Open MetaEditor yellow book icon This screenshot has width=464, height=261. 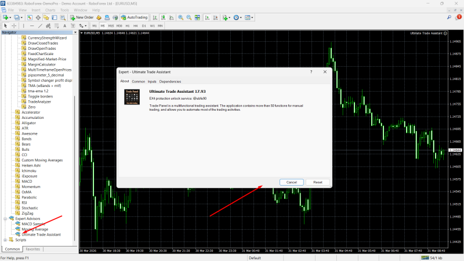tap(99, 17)
